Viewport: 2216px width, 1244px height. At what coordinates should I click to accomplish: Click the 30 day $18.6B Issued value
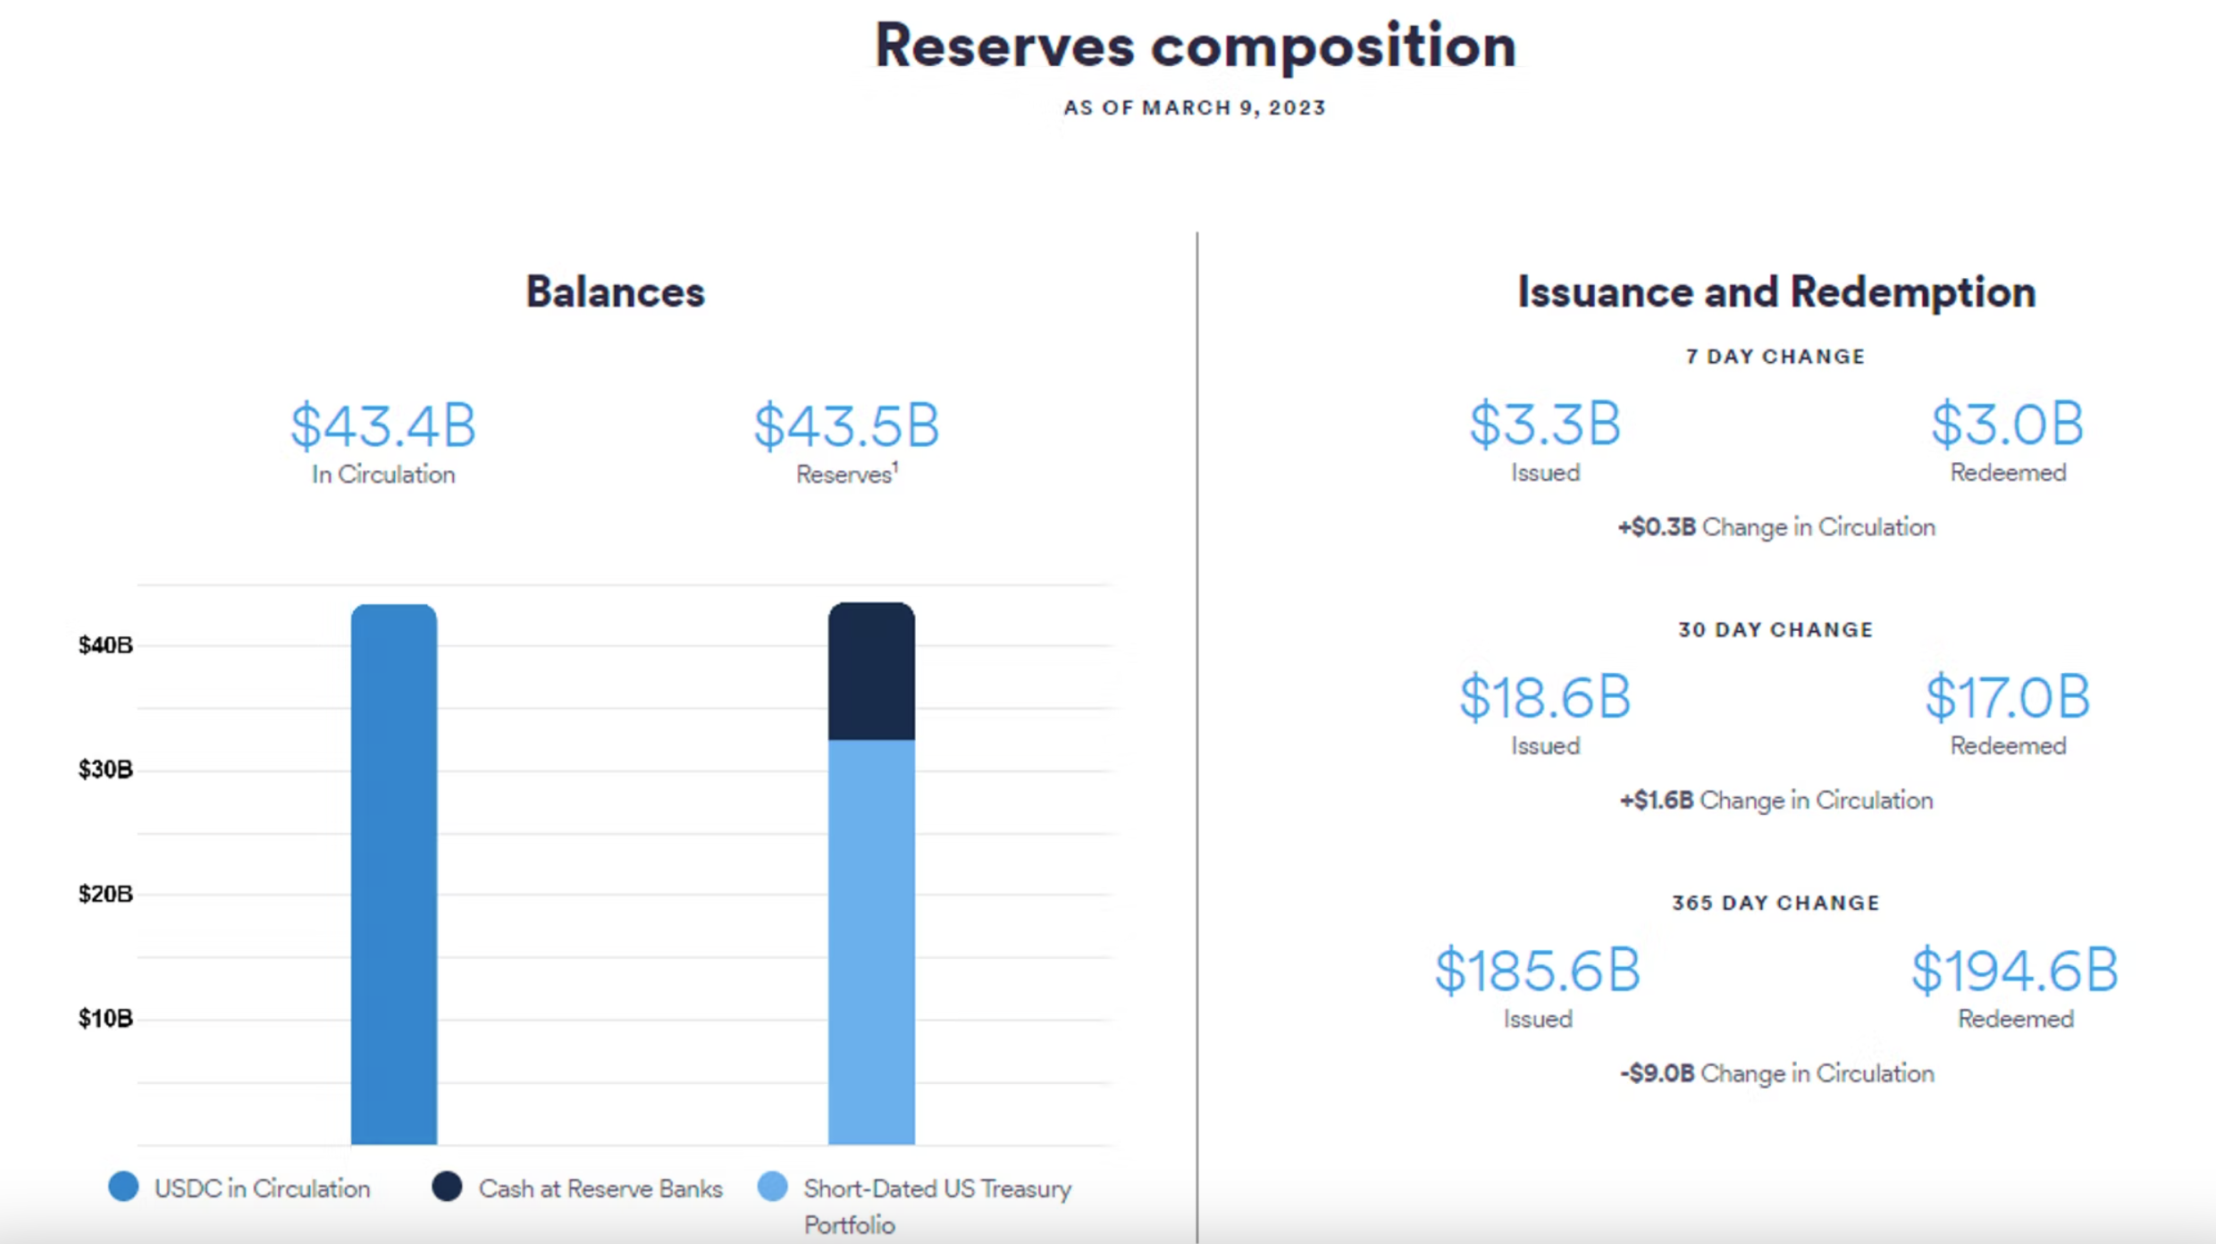(1545, 697)
